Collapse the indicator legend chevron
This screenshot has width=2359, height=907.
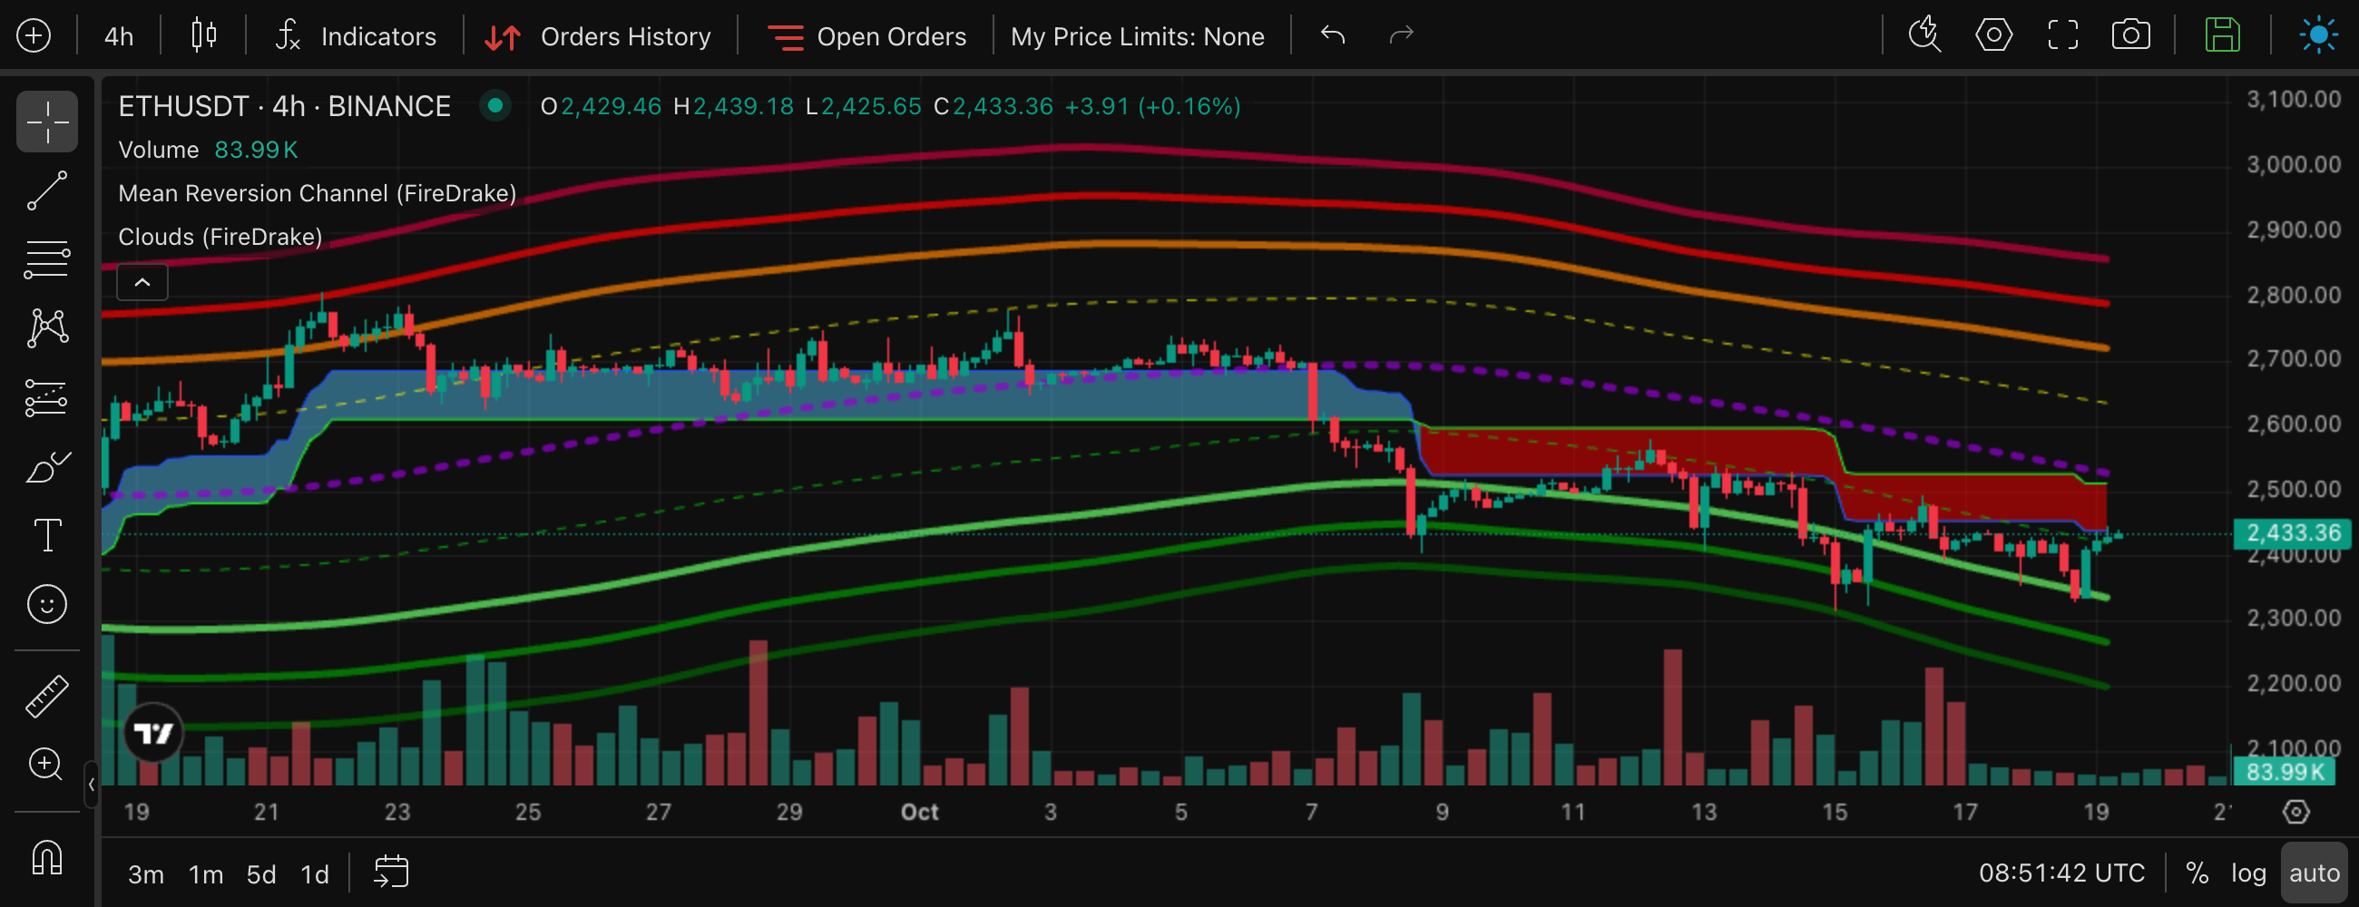(142, 282)
